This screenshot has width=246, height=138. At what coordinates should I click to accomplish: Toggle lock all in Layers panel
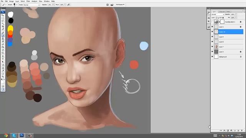pos(223,18)
